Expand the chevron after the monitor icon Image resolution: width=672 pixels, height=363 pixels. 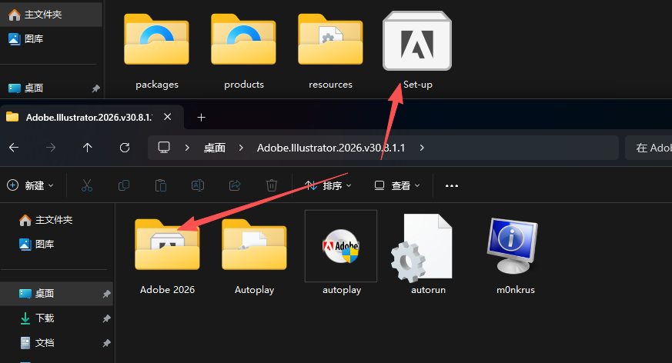coord(187,148)
